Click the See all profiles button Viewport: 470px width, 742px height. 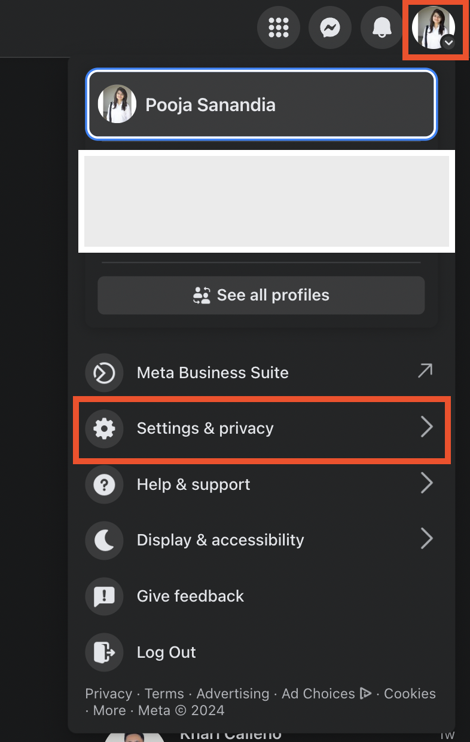(261, 295)
